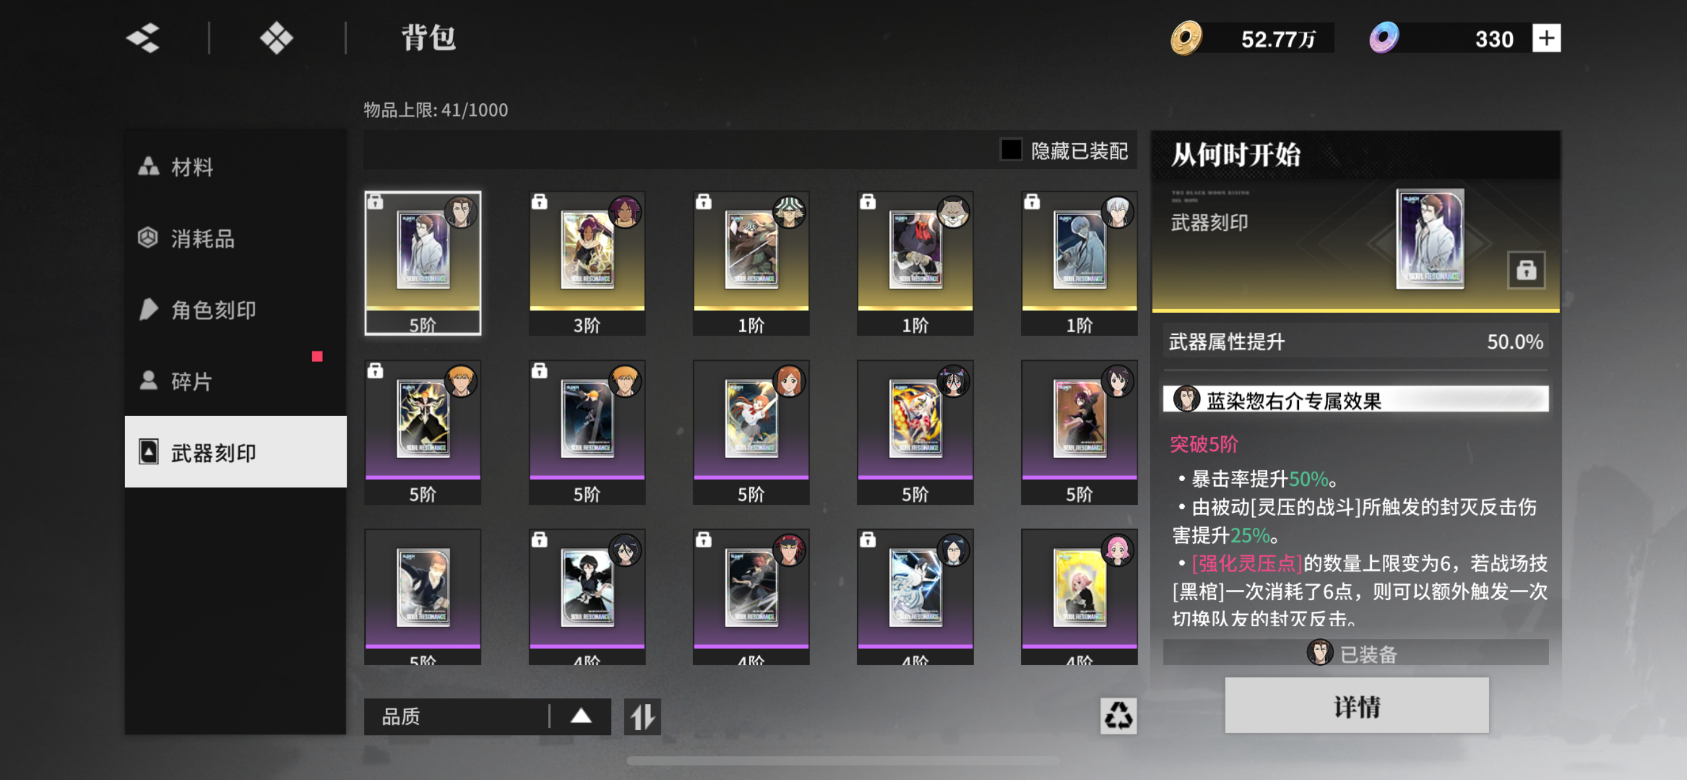Viewport: 1687px width, 780px height.
Task: Toggle lock icon on detail card
Action: [1526, 269]
